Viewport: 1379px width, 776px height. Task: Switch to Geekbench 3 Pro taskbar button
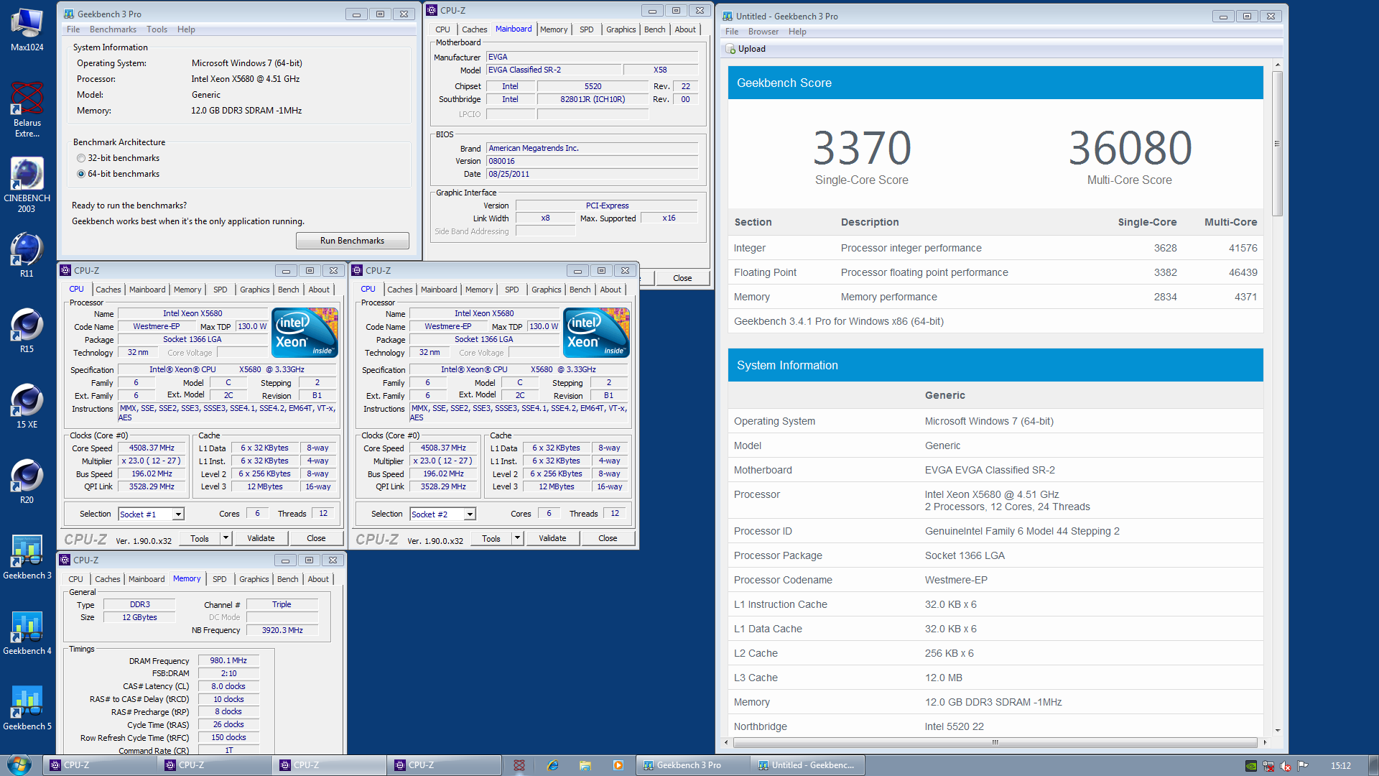[x=692, y=765]
